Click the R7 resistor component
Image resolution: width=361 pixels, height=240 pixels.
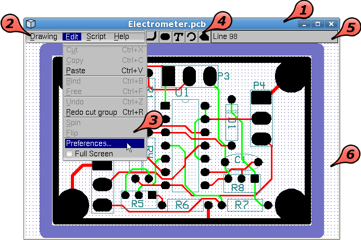click(241, 205)
